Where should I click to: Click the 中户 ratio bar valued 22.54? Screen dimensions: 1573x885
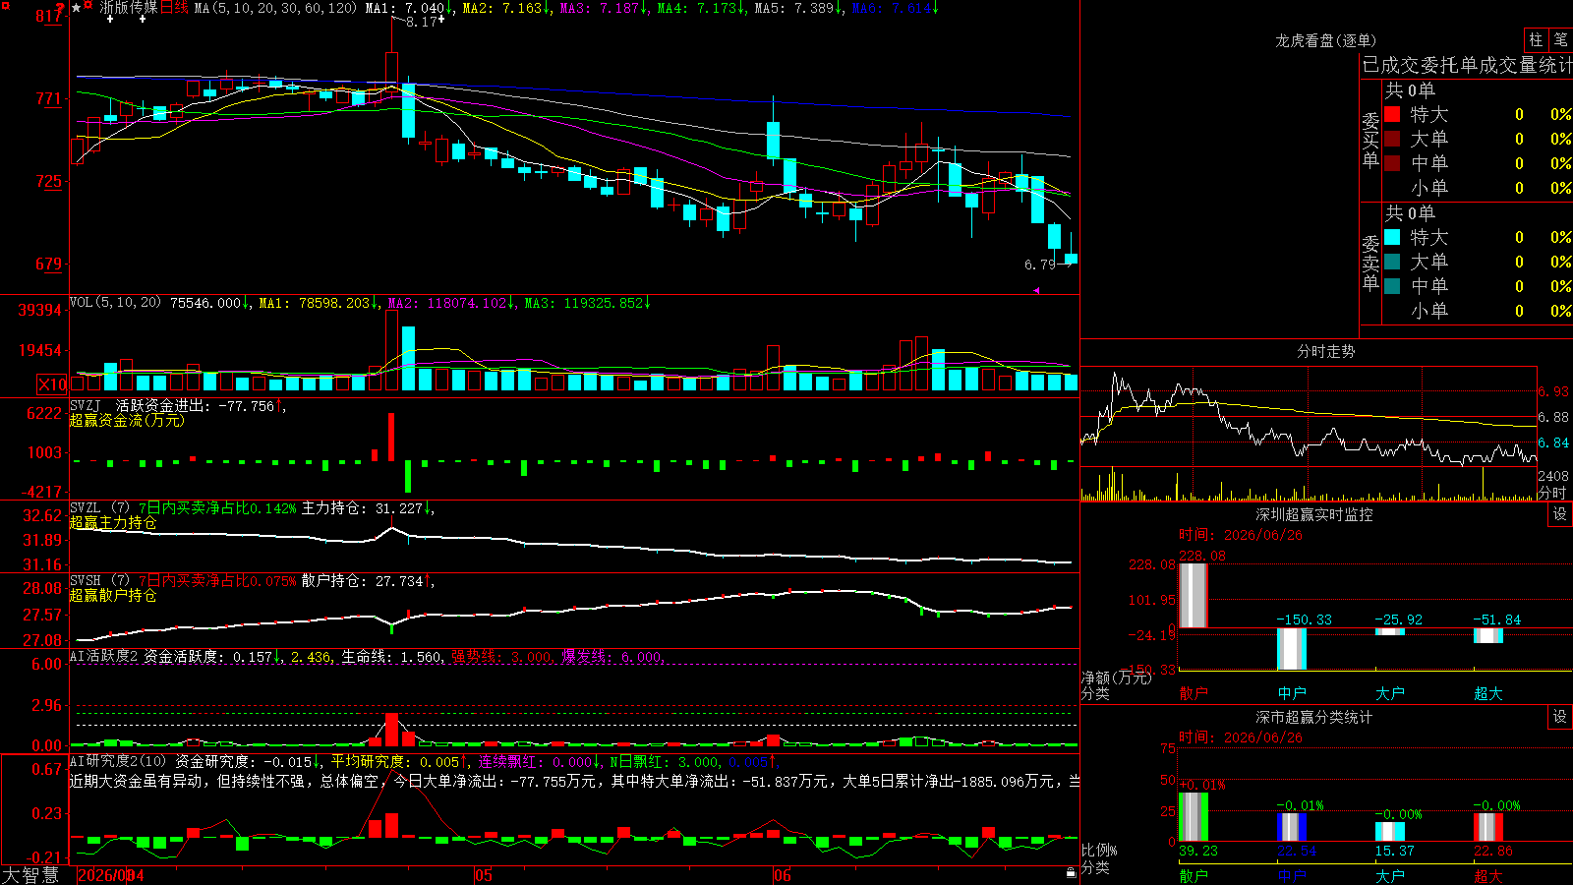click(x=1291, y=827)
